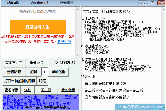Click the login panel scrollbar up arrow
Screen dimensions: 166x111
pos(77,9)
